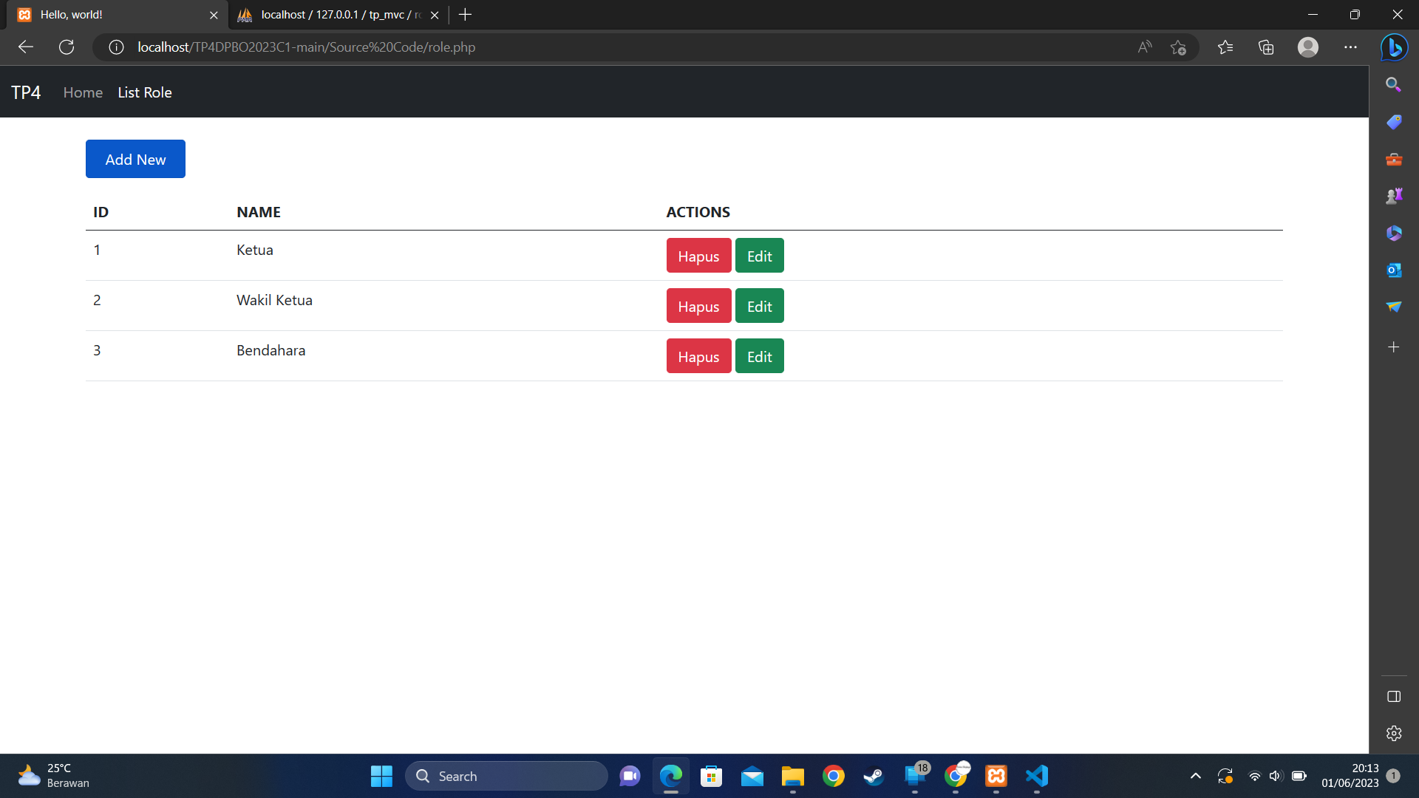Open Visual Studio Code from the taskbar
The image size is (1419, 798).
(1036, 777)
